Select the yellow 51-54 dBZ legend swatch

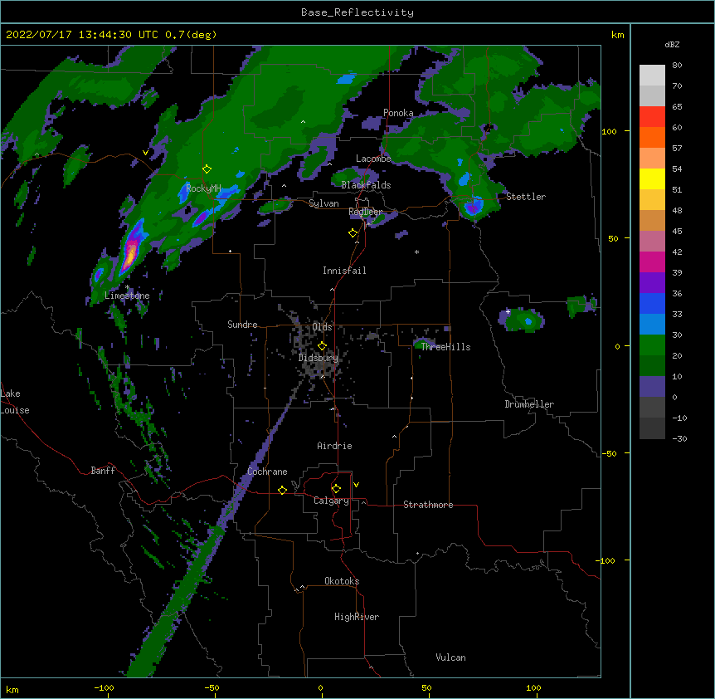(652, 179)
